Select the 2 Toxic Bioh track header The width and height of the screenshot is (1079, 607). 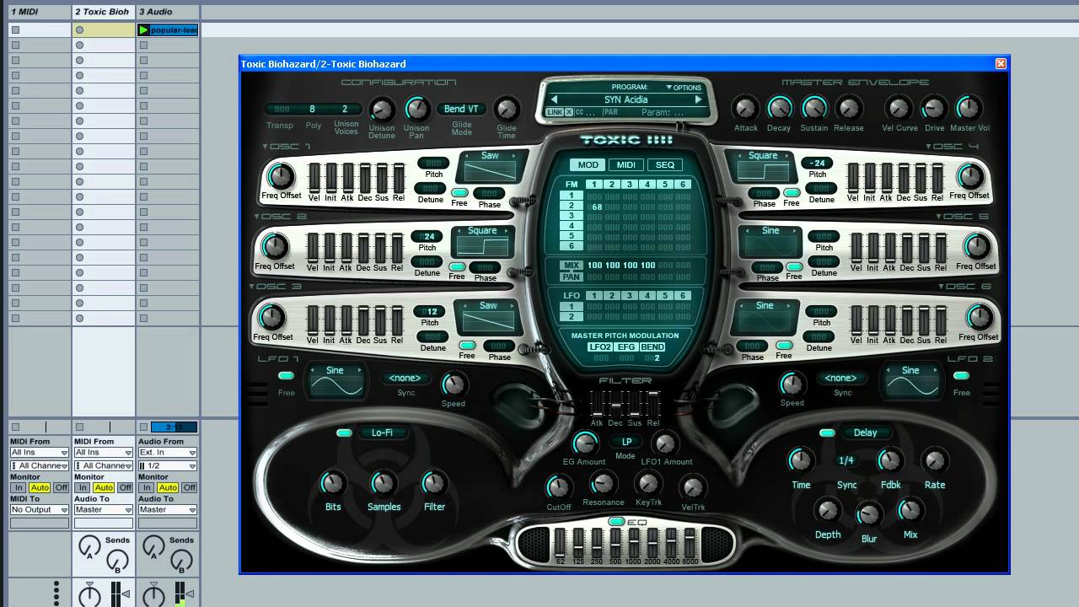(103, 12)
